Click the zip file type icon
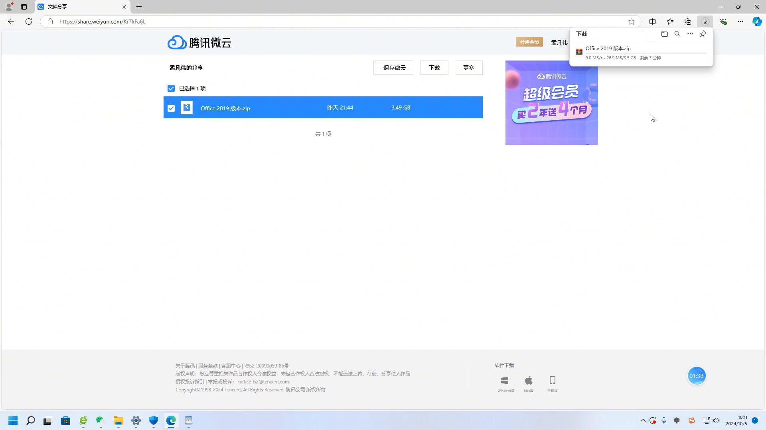The width and height of the screenshot is (766, 430). pyautogui.click(x=187, y=107)
